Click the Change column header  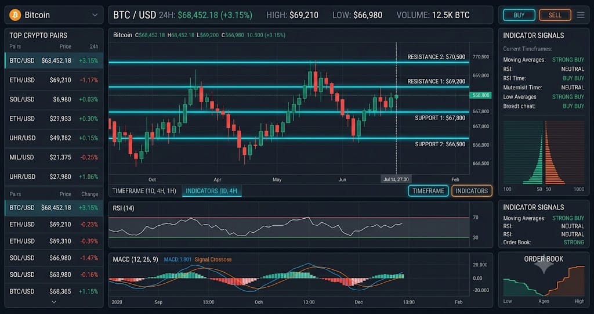90,194
